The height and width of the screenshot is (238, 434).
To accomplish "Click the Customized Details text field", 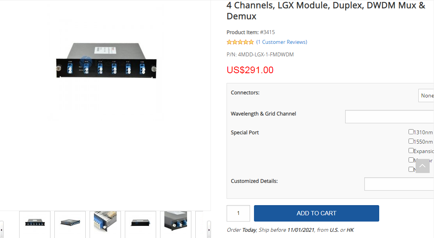I will pyautogui.click(x=399, y=184).
